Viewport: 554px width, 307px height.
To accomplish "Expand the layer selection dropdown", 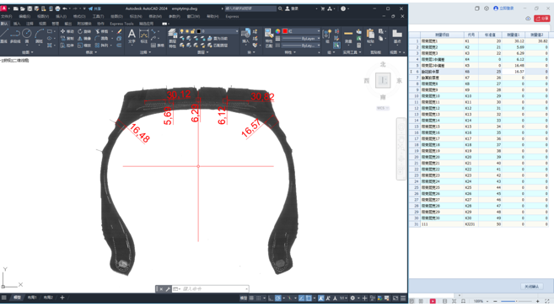I will 208,31.
